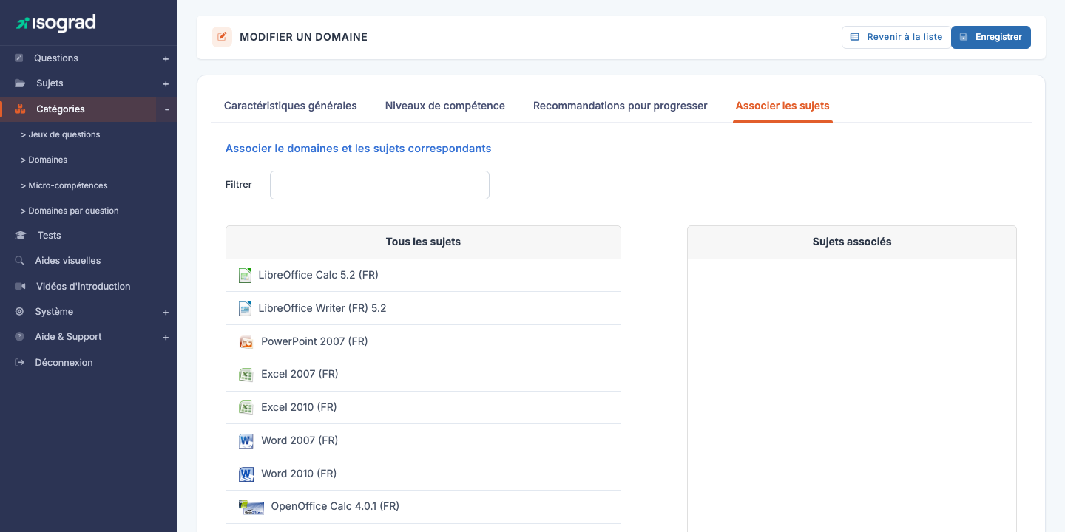Image resolution: width=1065 pixels, height=532 pixels.
Task: Click the Excel 2007 icon
Action: [x=246, y=375]
